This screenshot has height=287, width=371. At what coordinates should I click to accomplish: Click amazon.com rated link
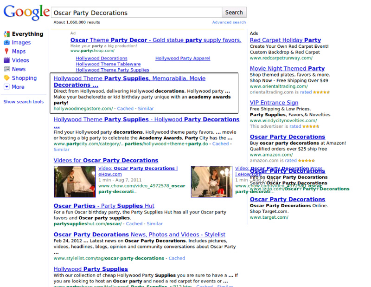click(291, 160)
